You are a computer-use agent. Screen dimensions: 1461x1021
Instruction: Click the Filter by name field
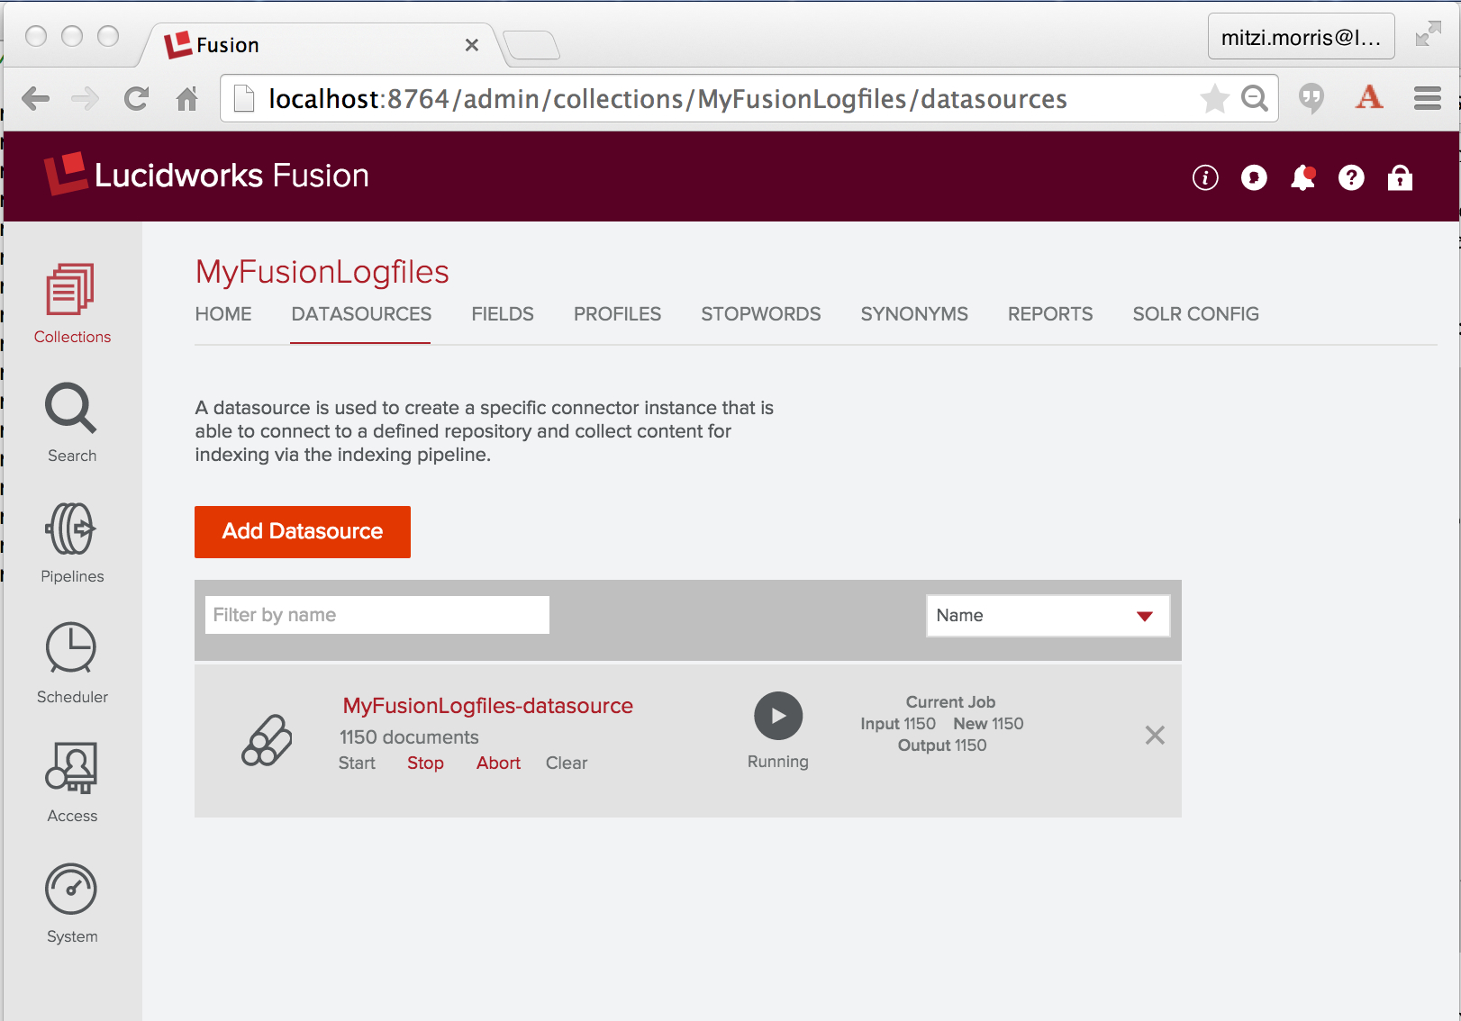[x=377, y=615]
